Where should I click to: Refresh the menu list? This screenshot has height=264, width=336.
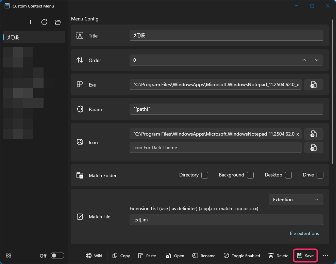[x=44, y=22]
